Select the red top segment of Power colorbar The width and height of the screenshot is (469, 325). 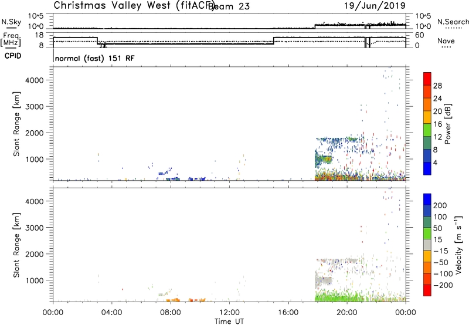(x=427, y=79)
